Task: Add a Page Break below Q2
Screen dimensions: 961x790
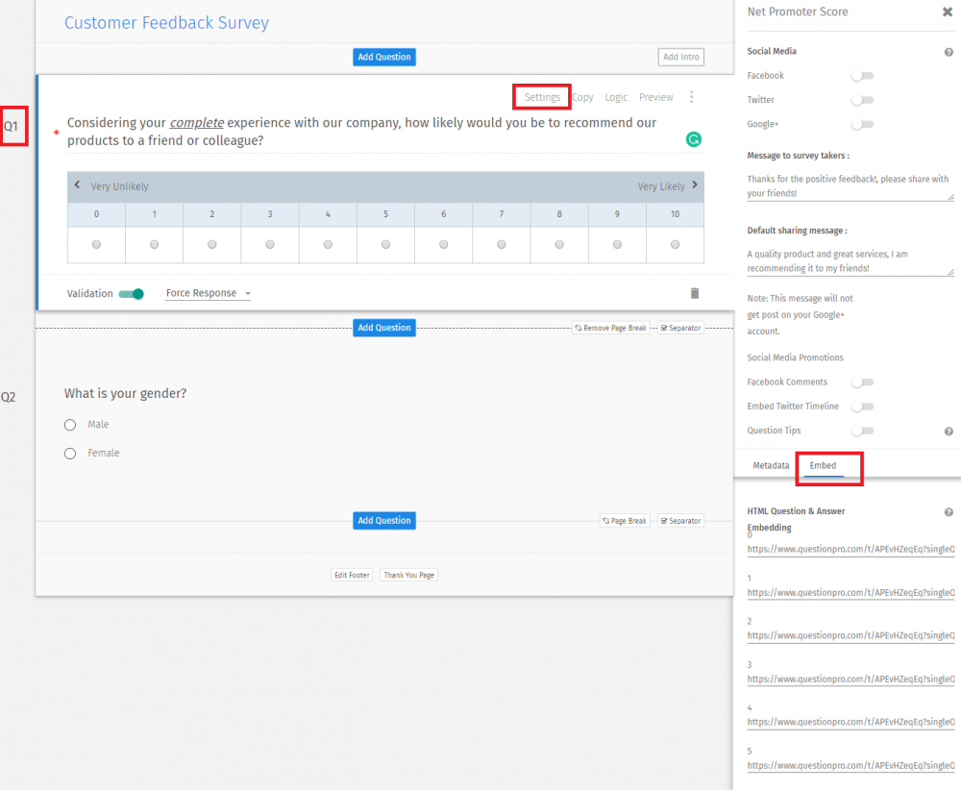Action: coord(625,520)
